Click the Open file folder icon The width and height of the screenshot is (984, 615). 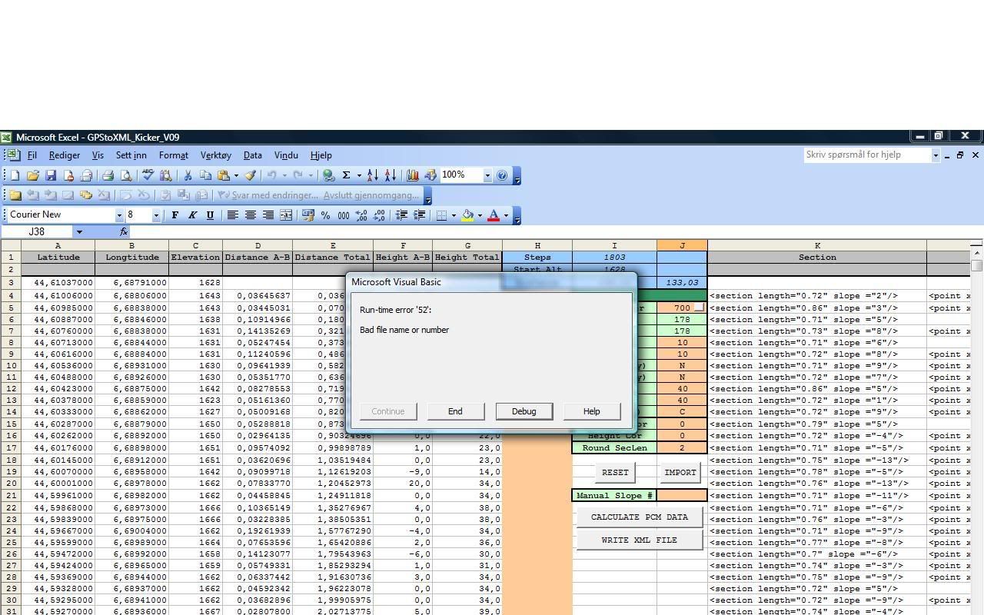33,175
